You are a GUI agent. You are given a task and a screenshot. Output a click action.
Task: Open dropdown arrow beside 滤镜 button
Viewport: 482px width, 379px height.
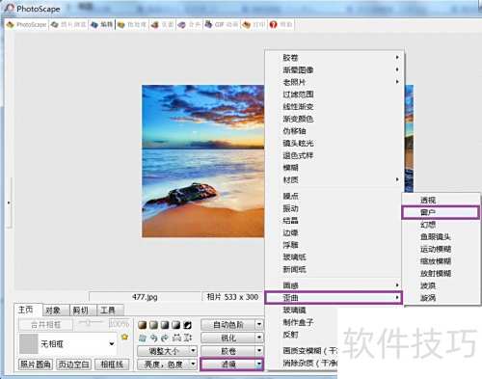point(259,365)
